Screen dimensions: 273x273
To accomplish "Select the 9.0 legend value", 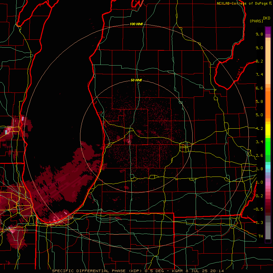I will tap(259, 48).
